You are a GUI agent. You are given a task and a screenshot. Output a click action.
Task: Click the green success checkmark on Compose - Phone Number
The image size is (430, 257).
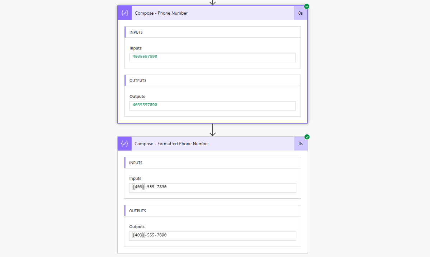point(307,6)
